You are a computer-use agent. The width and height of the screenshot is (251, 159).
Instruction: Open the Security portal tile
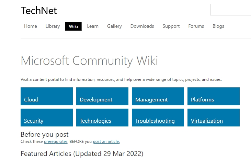pyautogui.click(x=47, y=118)
